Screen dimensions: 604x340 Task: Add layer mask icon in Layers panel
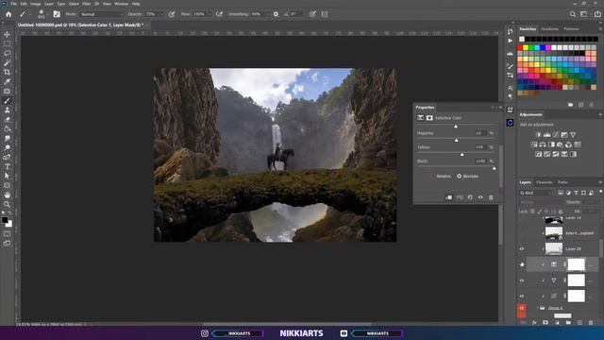(x=545, y=323)
